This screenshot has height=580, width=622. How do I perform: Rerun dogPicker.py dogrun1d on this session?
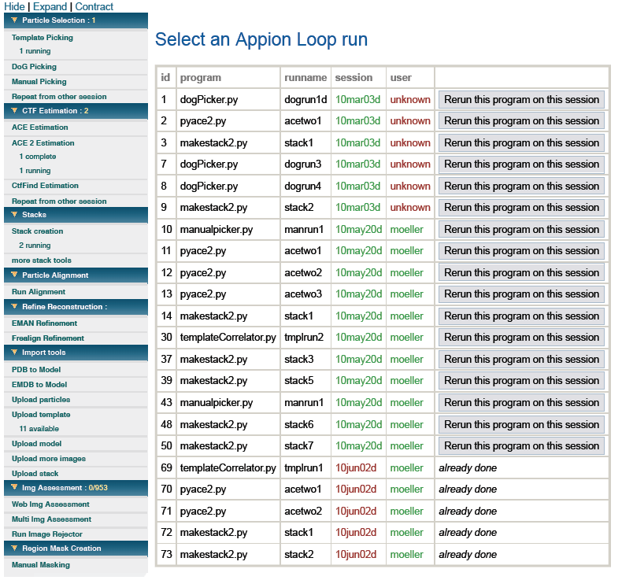[521, 99]
